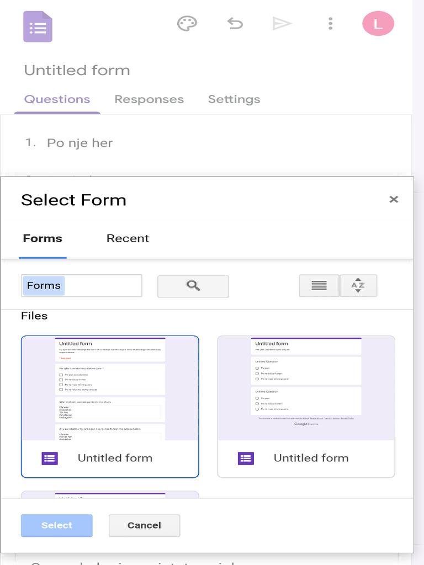Open the A-Z sort options
Viewport: 424px width, 565px height.
point(358,286)
